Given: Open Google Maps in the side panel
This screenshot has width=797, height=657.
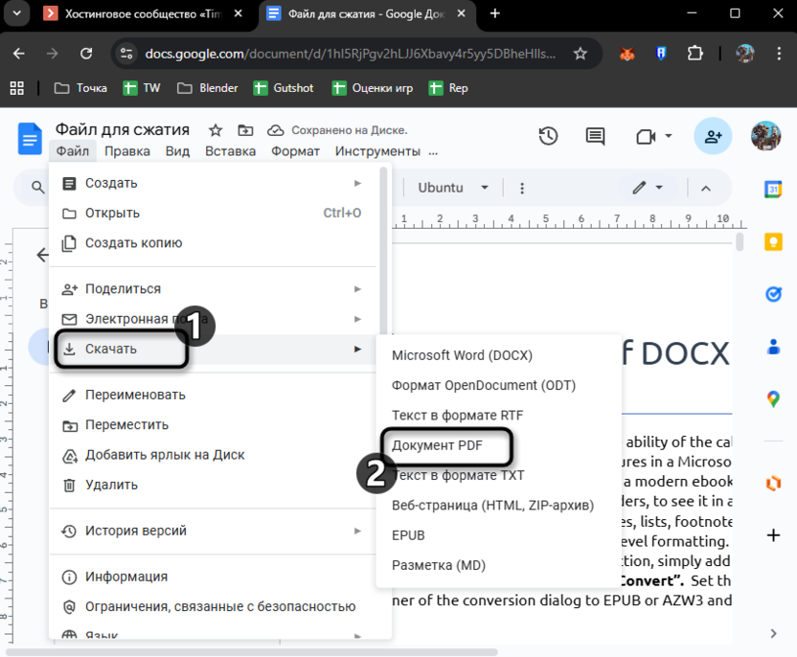Looking at the screenshot, I should tap(774, 396).
